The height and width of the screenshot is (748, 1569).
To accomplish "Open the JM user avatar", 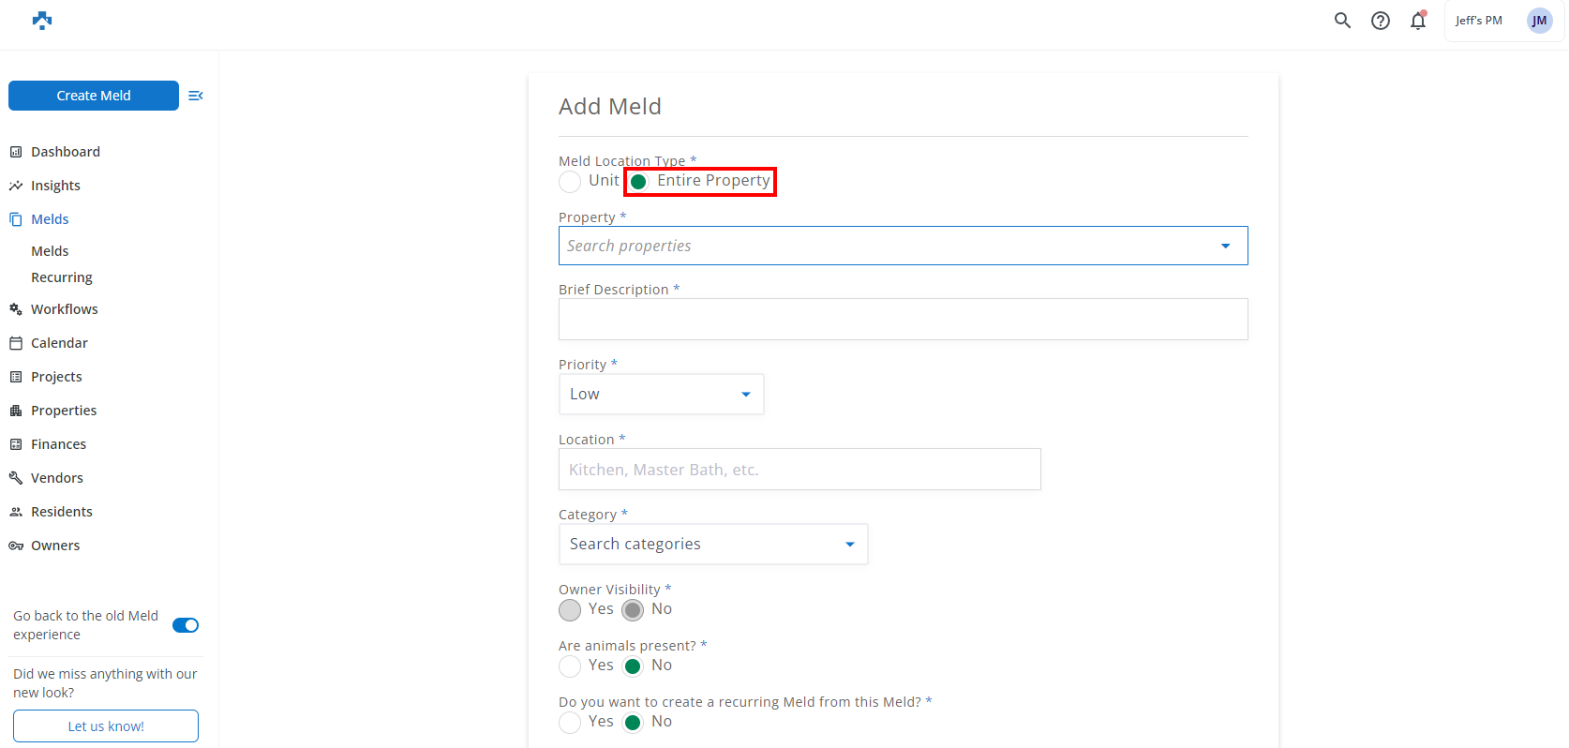I will point(1539,21).
